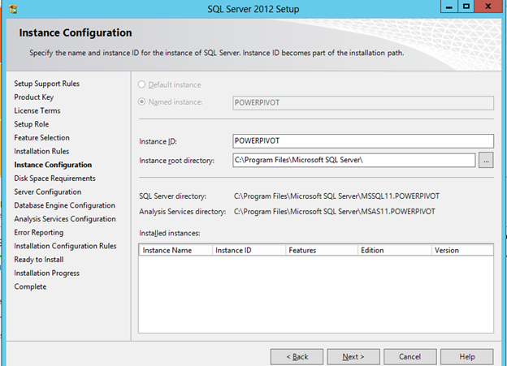The width and height of the screenshot is (507, 366).
Task: Open Help for Instance Configuration
Action: (x=467, y=356)
